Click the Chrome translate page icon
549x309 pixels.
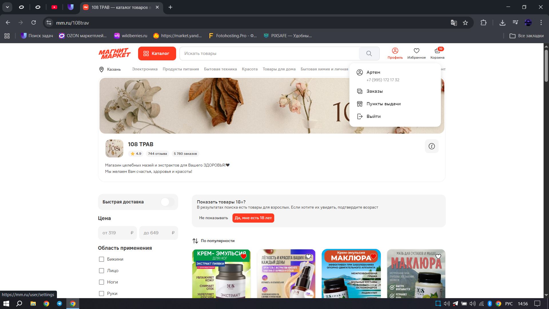pos(453,23)
